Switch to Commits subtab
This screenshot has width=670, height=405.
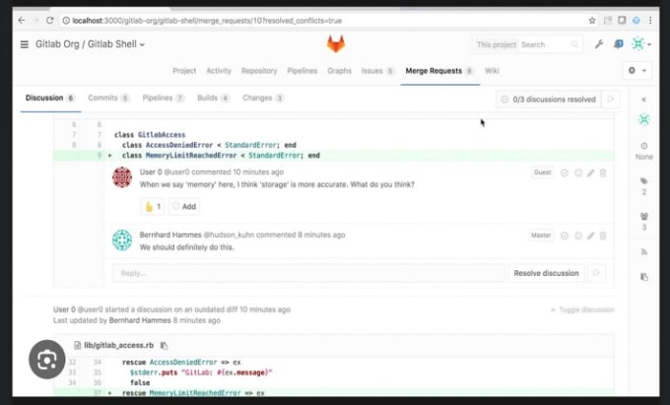pos(108,99)
